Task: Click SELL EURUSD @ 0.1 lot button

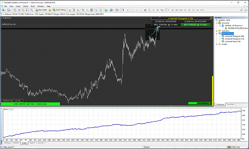Action: (166, 25)
